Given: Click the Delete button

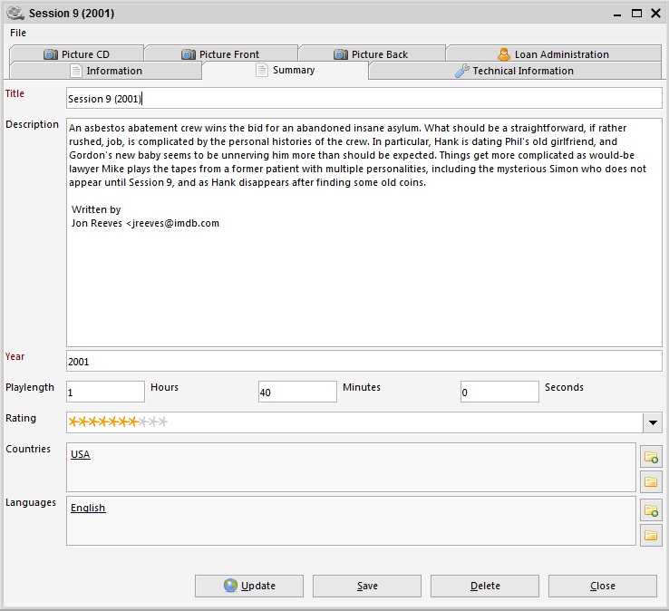Looking at the screenshot, I should pyautogui.click(x=485, y=586).
